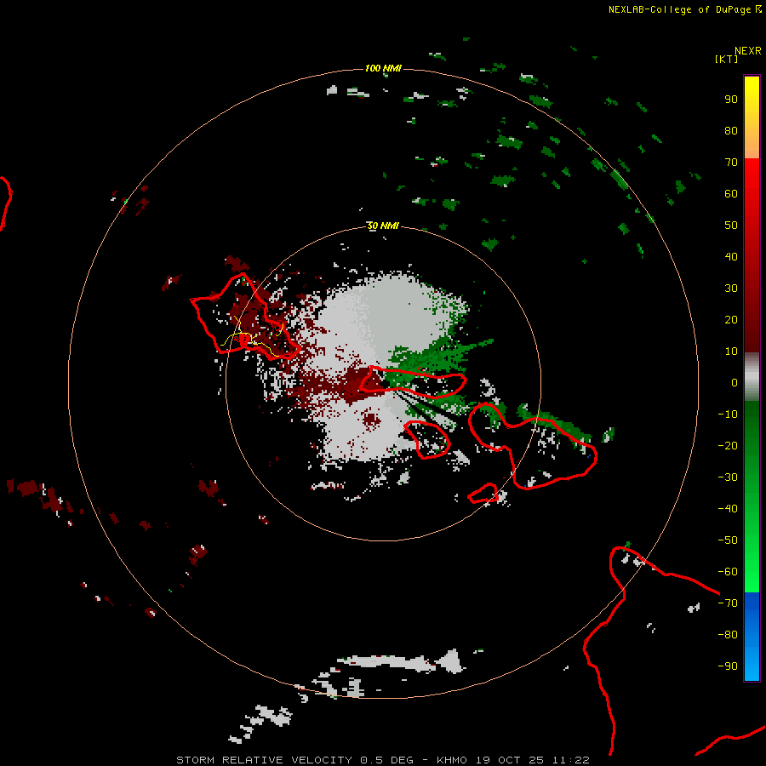The width and height of the screenshot is (766, 766).
Task: Click the "-80" value on velocity scale
Action: [x=728, y=635]
